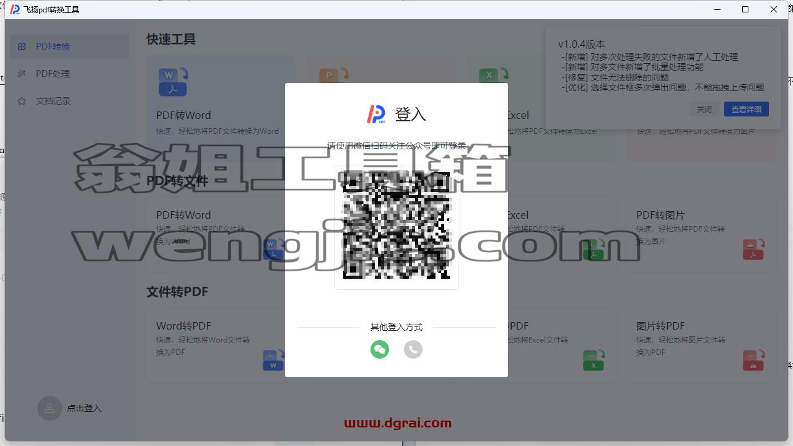Screen dimensions: 793x446
Task: Click the 文档记录 star icon
Action: point(22,101)
